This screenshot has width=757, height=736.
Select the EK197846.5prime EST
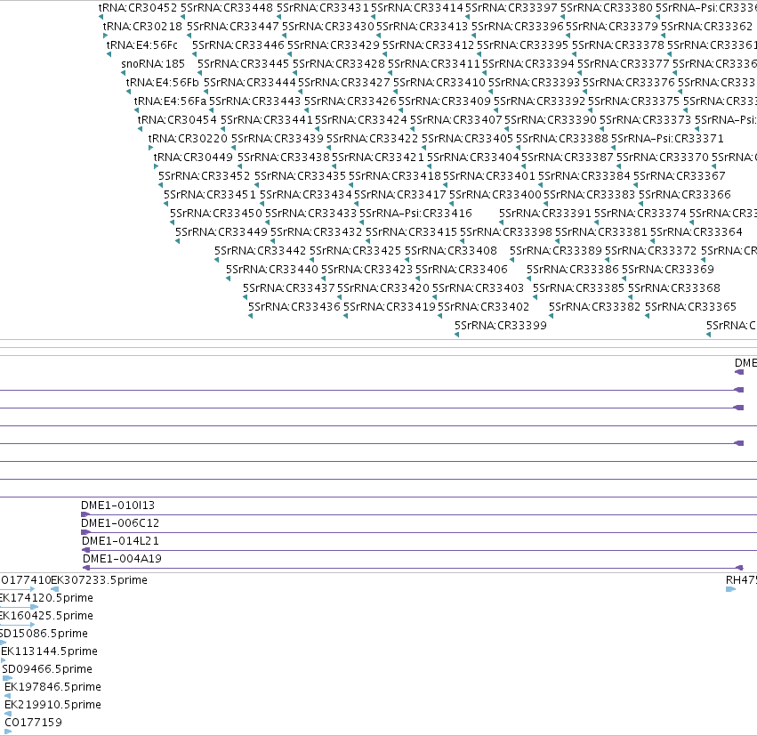point(53,687)
